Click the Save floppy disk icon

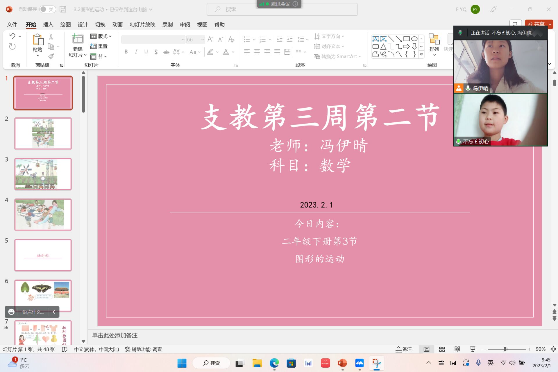click(63, 9)
